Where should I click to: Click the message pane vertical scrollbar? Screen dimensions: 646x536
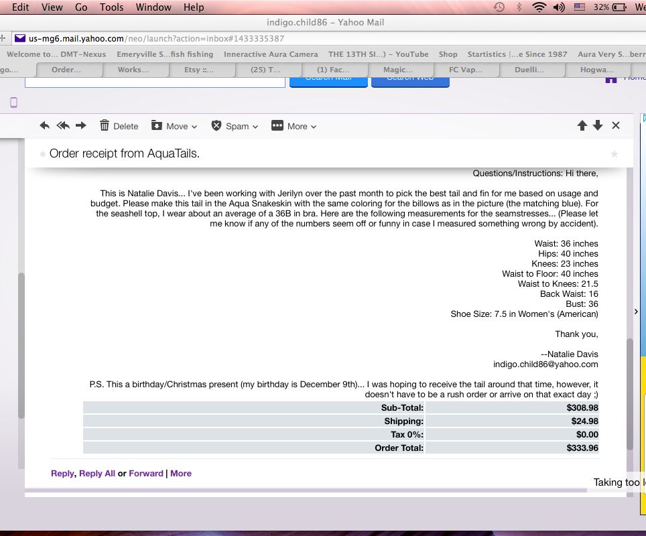point(629,394)
